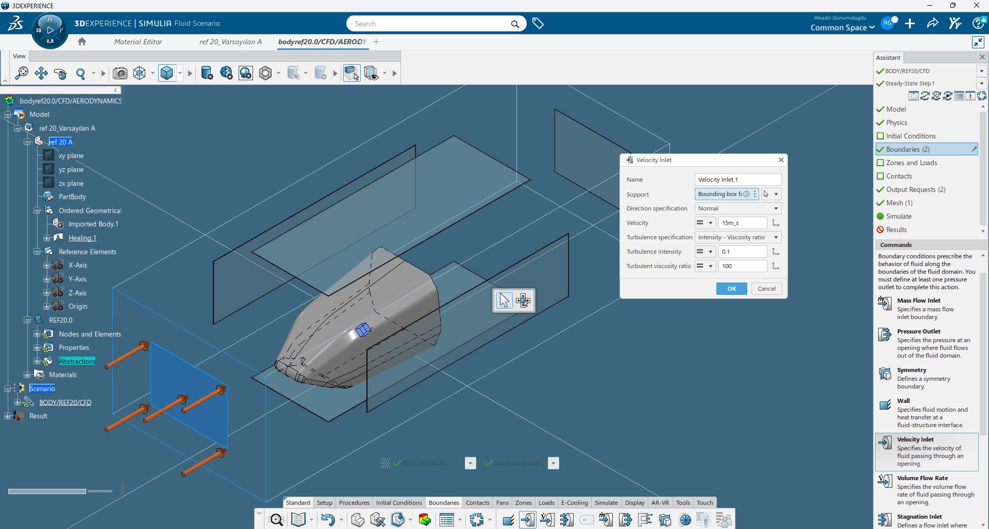Viewport: 989px width, 529px height.
Task: Toggle Zones and Loads step in Assistant
Action: (x=880, y=163)
